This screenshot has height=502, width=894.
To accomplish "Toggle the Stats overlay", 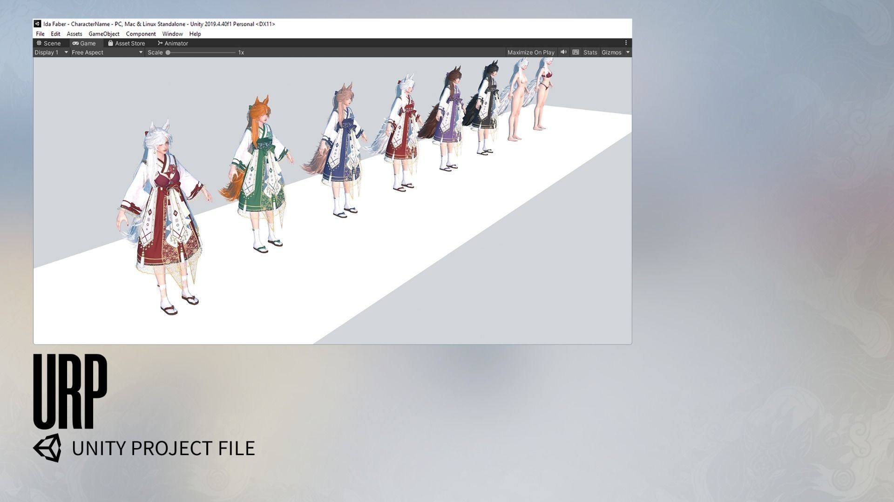I will coord(590,53).
